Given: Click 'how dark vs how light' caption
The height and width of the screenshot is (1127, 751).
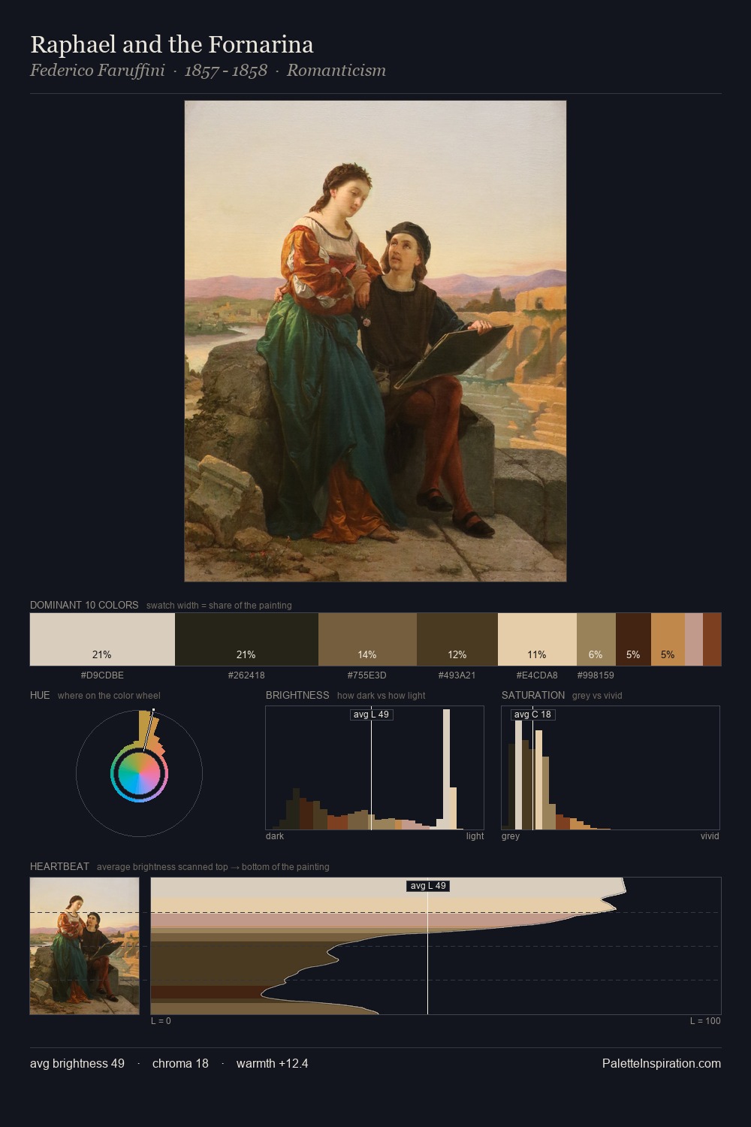Looking at the screenshot, I should [x=382, y=696].
